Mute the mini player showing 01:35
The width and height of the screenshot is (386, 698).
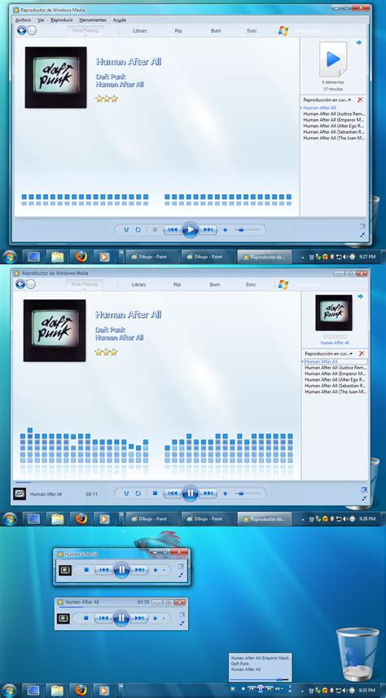click(156, 618)
